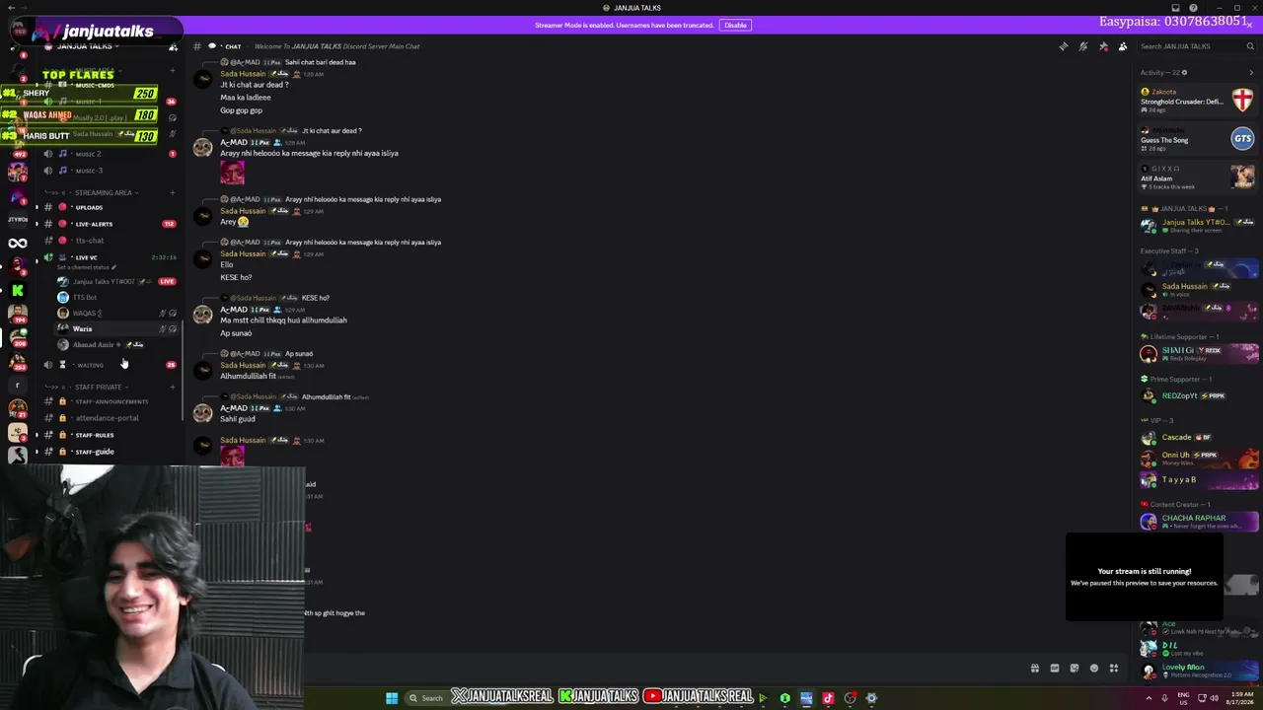Select Lovely Mon in the member list
This screenshot has height=710, width=1263.
coord(1197,671)
